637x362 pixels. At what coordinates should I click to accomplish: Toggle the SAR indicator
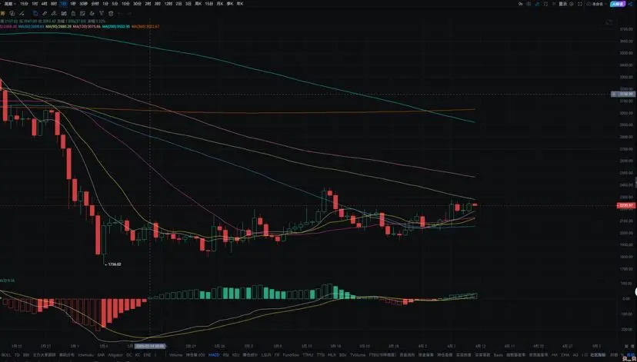(101, 354)
